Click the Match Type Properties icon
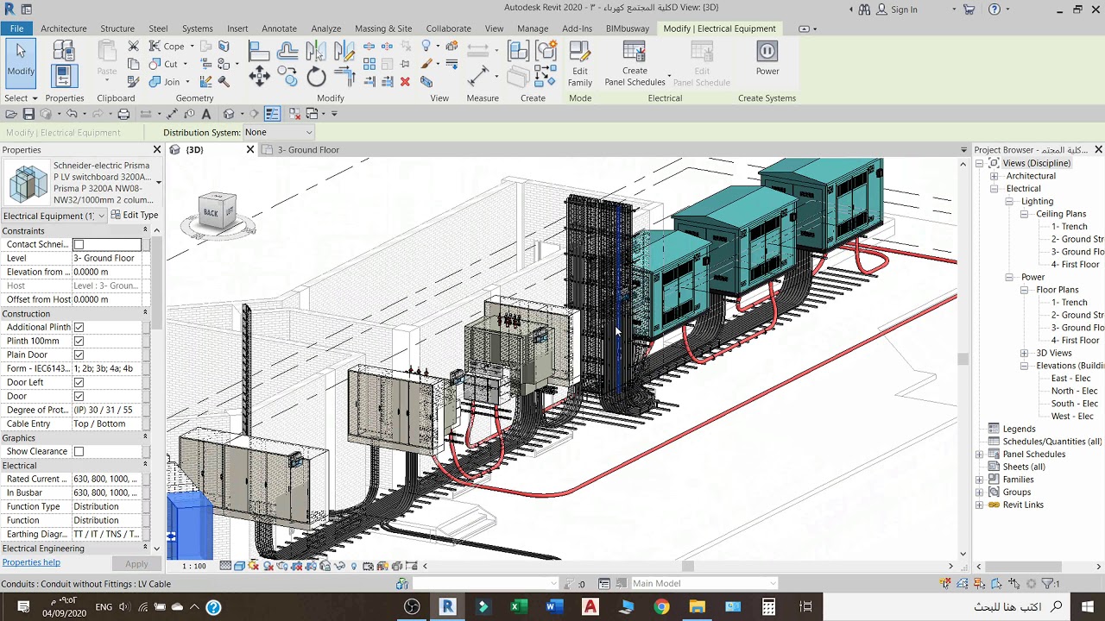This screenshot has height=621, width=1105. tap(133, 82)
